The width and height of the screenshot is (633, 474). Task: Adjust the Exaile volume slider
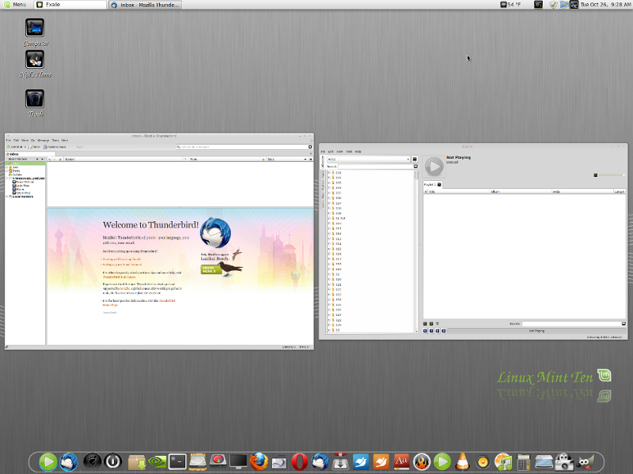click(x=612, y=175)
